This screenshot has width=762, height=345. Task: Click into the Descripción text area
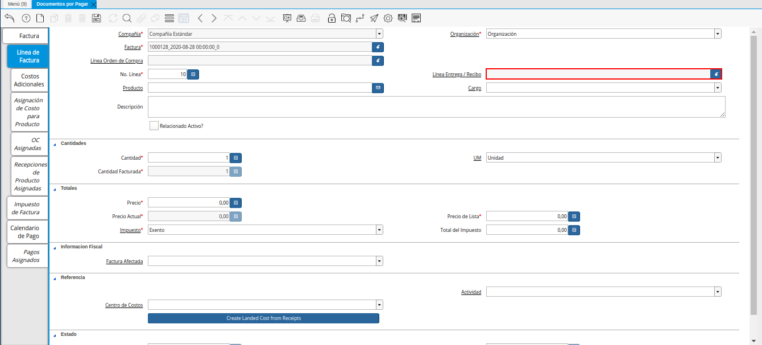(x=436, y=106)
